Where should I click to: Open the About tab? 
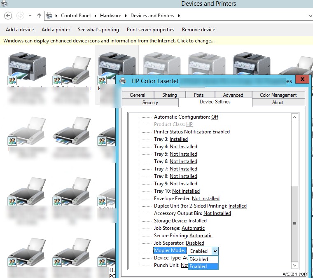click(278, 103)
